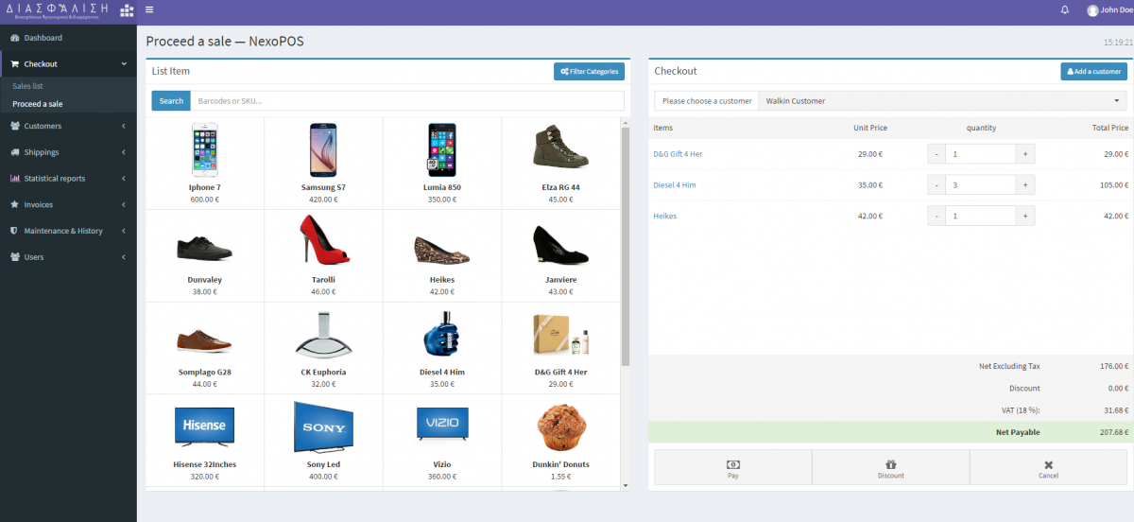Image resolution: width=1134 pixels, height=522 pixels.
Task: Select the Samsung S7 product image
Action: (x=323, y=148)
